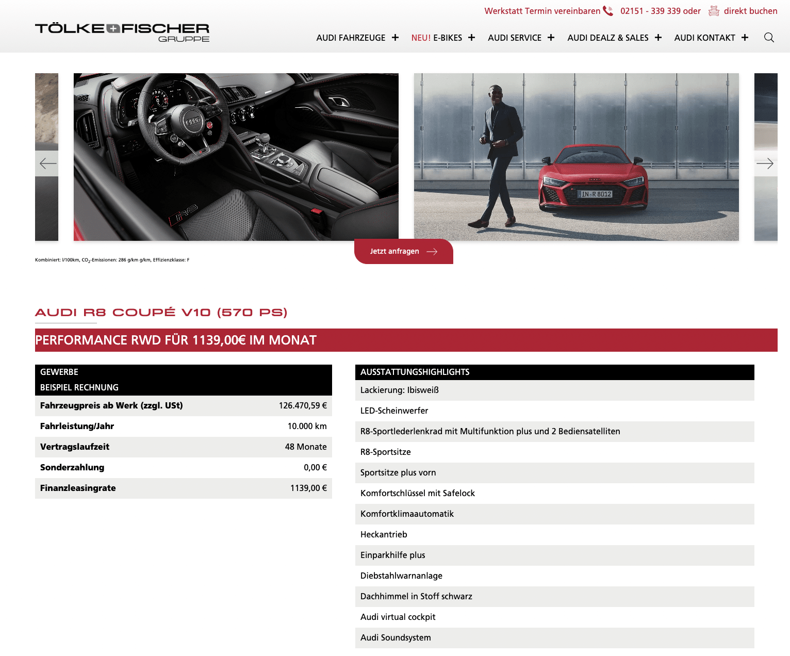Viewport: 790px width, 656px height.
Task: Call the number 02151 - 339 339
Action: click(652, 11)
